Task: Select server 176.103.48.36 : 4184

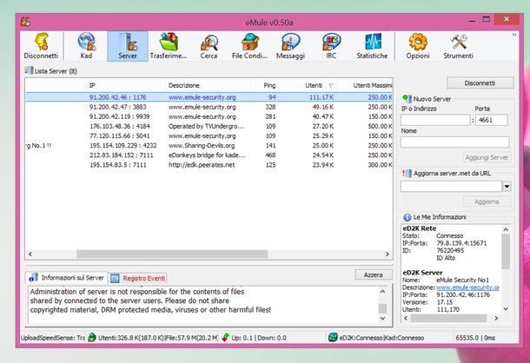Action: coord(209,126)
